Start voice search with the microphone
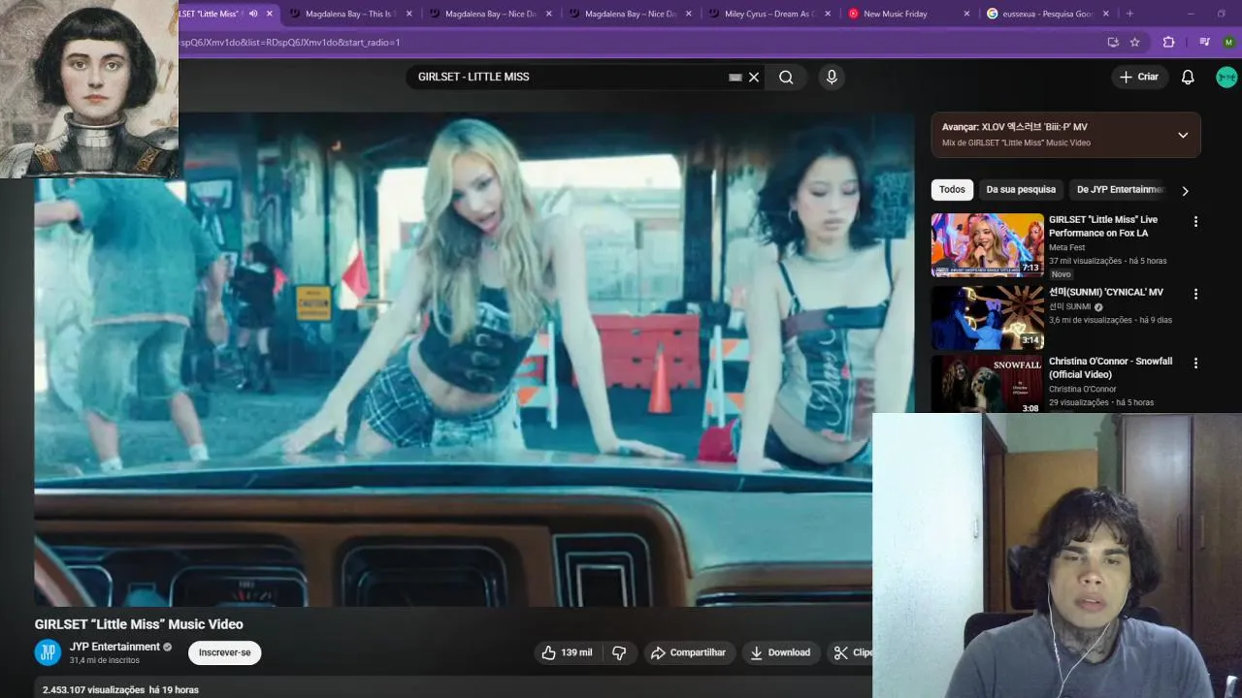Image resolution: width=1242 pixels, height=698 pixels. [832, 78]
